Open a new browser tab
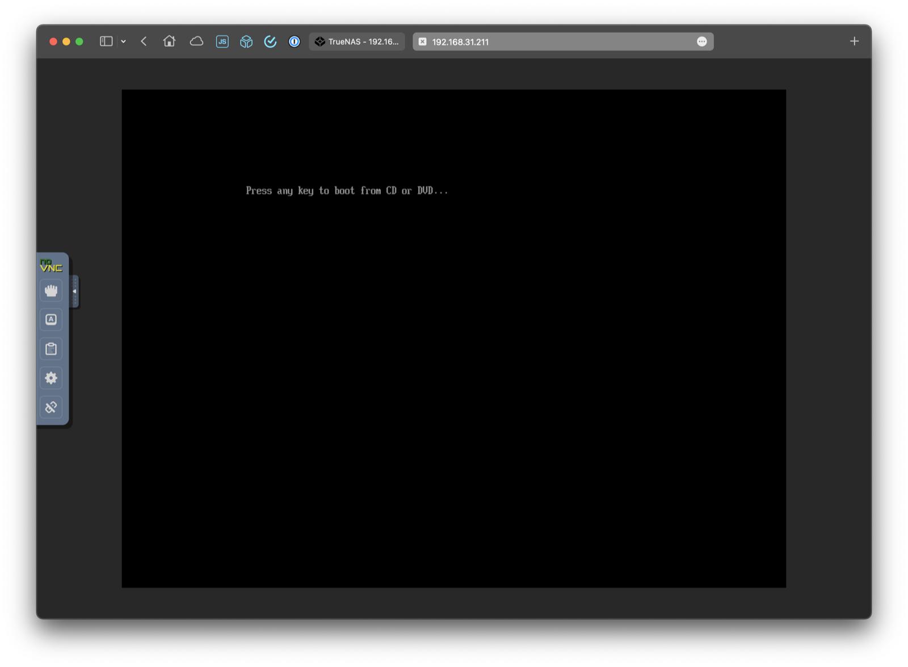This screenshot has width=908, height=667. (x=854, y=41)
